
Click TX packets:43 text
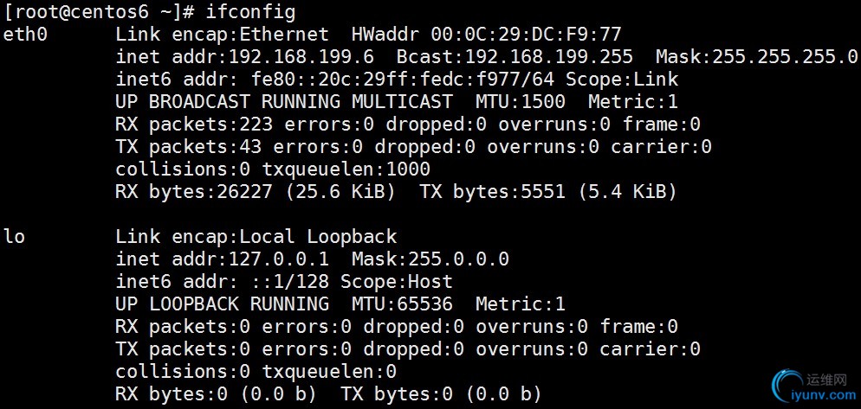tap(188, 147)
